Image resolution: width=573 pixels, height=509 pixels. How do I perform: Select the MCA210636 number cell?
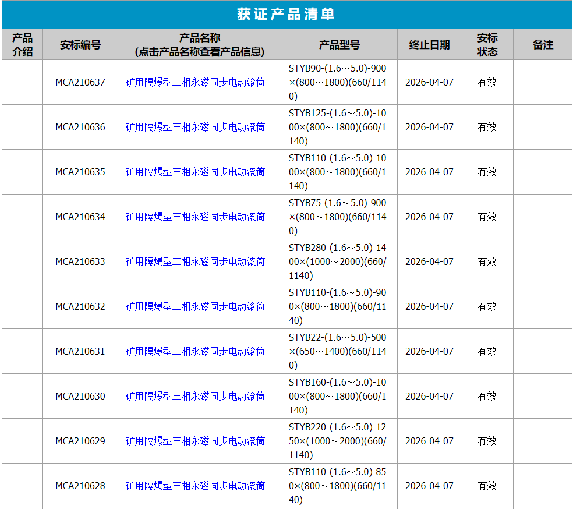pyautogui.click(x=80, y=127)
